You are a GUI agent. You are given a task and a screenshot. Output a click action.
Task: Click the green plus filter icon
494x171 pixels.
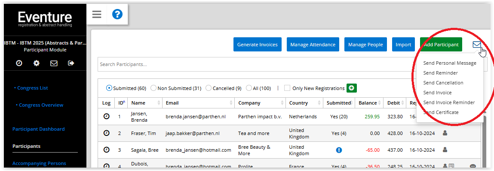click(x=352, y=88)
